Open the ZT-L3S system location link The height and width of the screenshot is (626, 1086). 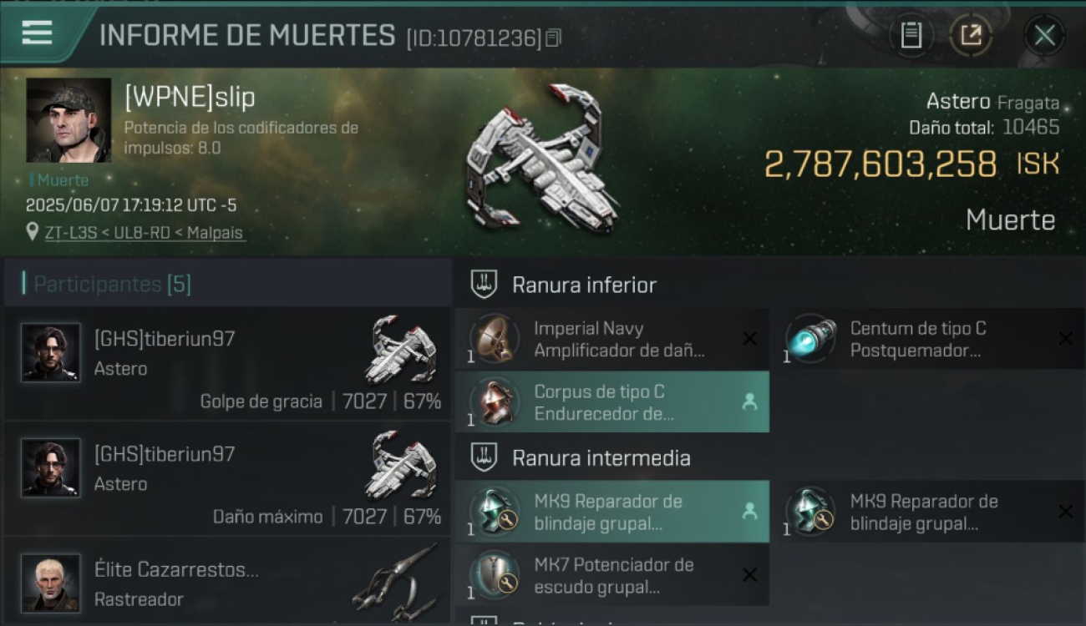point(145,233)
